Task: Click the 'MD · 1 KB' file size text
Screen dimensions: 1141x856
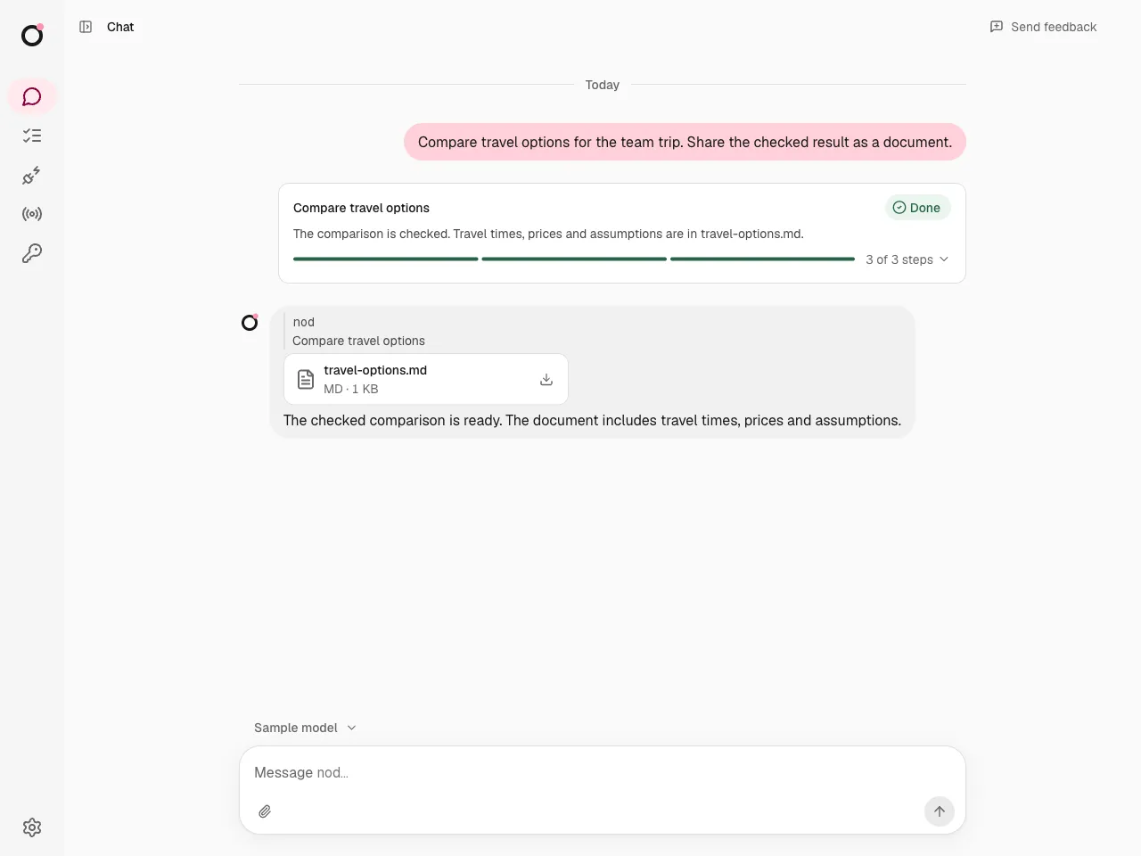Action: tap(351, 389)
